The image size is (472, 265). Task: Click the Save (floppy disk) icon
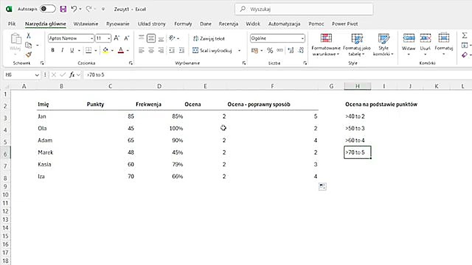(x=63, y=9)
